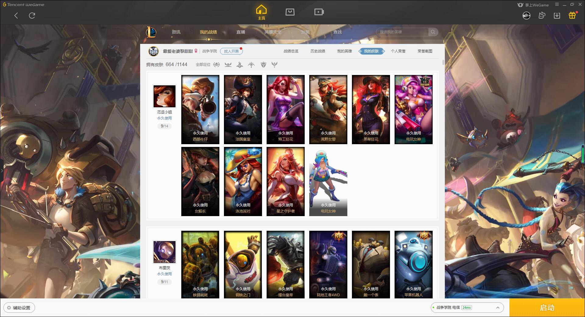Click the search magnifier button

[433, 32]
